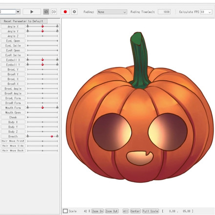
Task: Select the Body Y parameter label
Action: (x=13, y=127)
